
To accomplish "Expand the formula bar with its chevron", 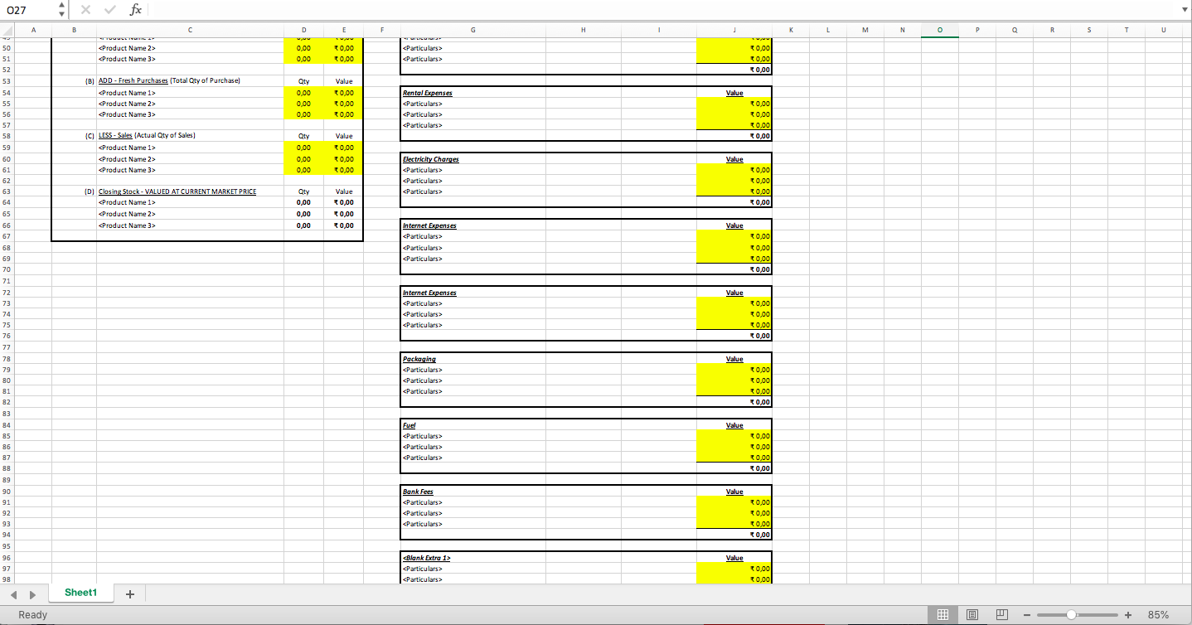I will [1185, 10].
